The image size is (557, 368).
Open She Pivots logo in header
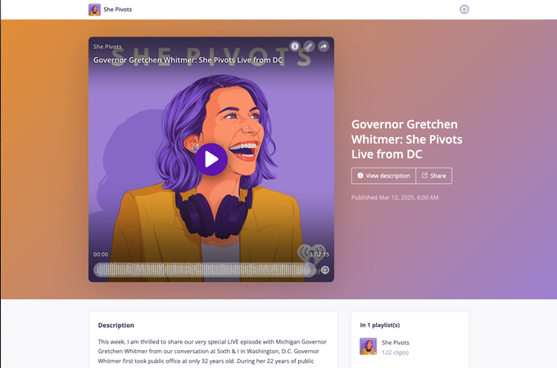pos(94,10)
